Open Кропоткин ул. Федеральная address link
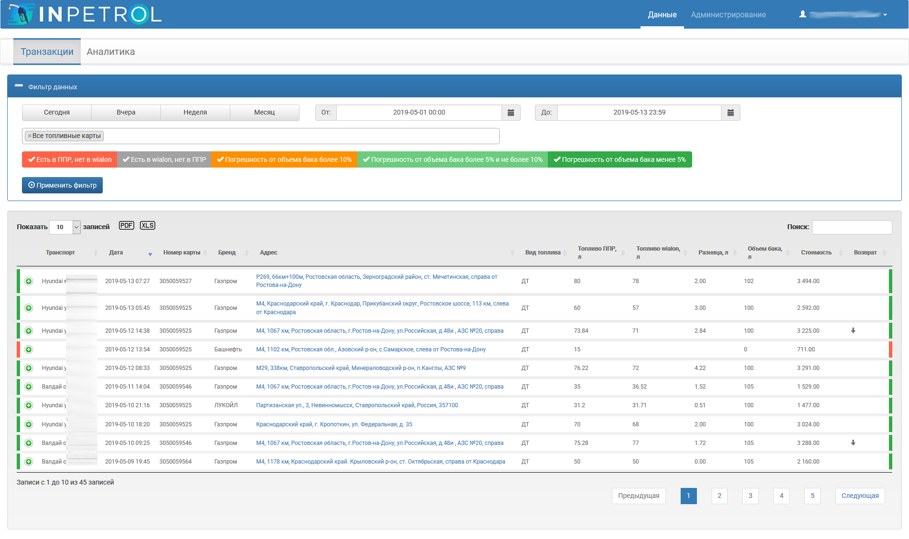909x539 pixels. coord(334,424)
